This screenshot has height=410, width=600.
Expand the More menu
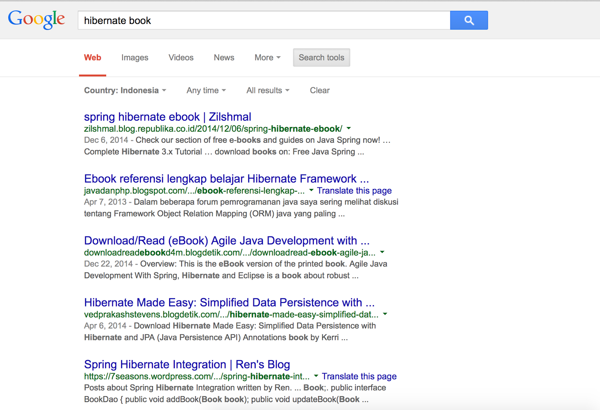tap(267, 58)
